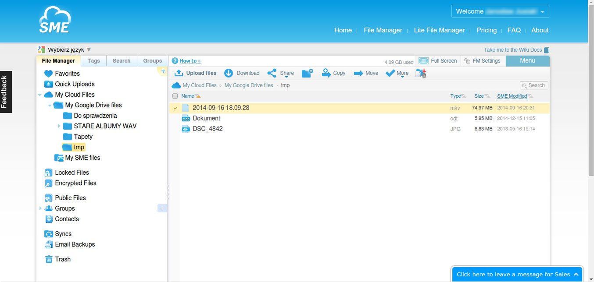
Task: Collapse the My Google Drive files node
Action: [x=50, y=105]
